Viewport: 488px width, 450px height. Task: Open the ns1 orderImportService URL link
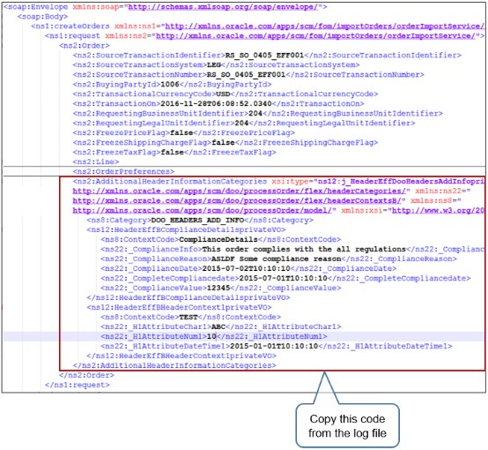[325, 26]
